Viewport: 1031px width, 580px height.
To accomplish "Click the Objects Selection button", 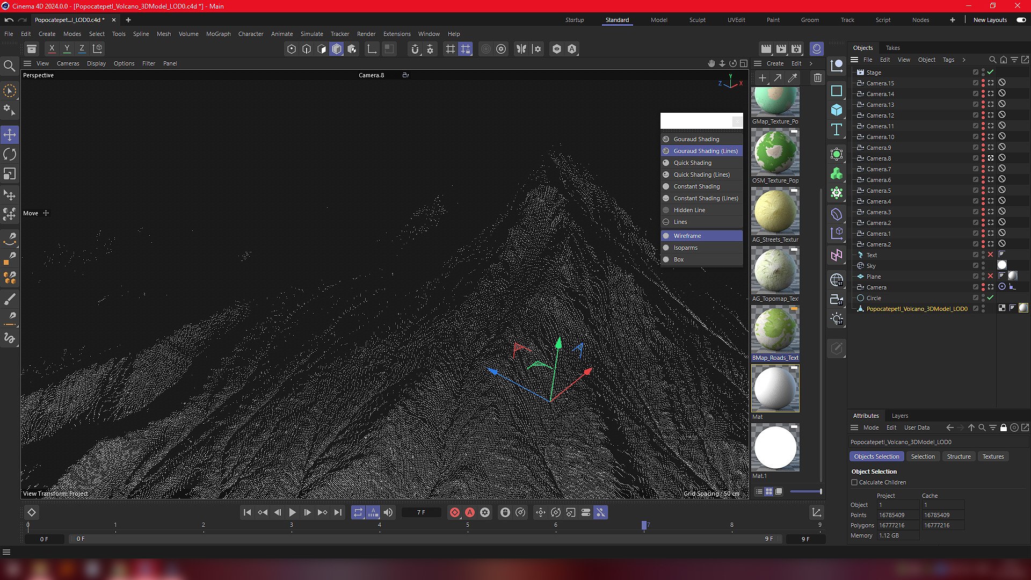I will pos(876,456).
